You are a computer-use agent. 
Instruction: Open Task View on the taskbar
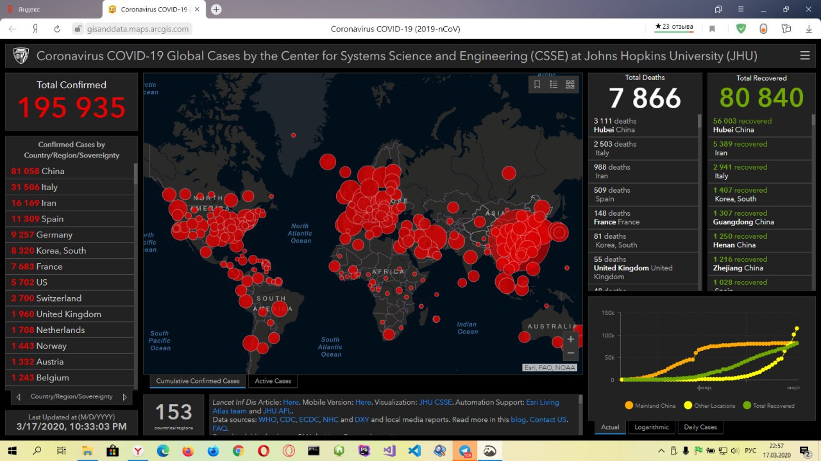[x=62, y=451]
